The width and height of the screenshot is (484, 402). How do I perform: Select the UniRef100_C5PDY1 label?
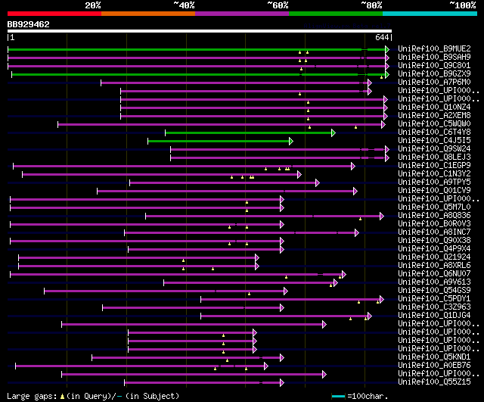point(434,299)
